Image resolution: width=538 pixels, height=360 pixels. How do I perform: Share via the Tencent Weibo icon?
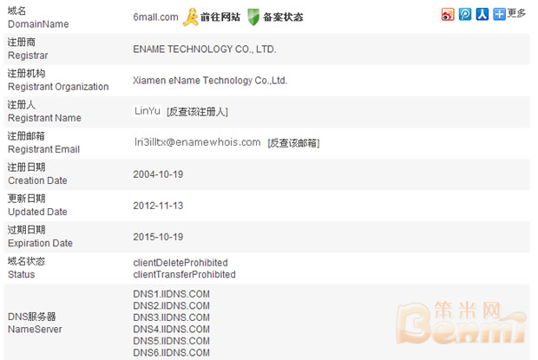coord(465,15)
